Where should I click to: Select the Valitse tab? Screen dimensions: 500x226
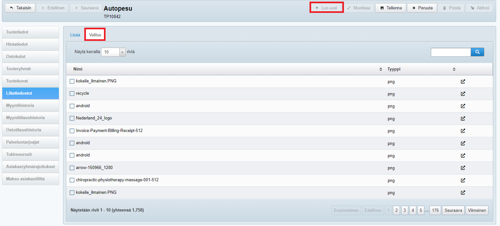(x=95, y=35)
